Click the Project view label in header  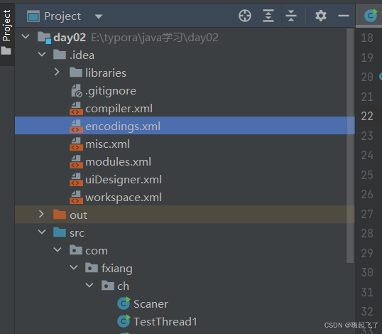(62, 16)
